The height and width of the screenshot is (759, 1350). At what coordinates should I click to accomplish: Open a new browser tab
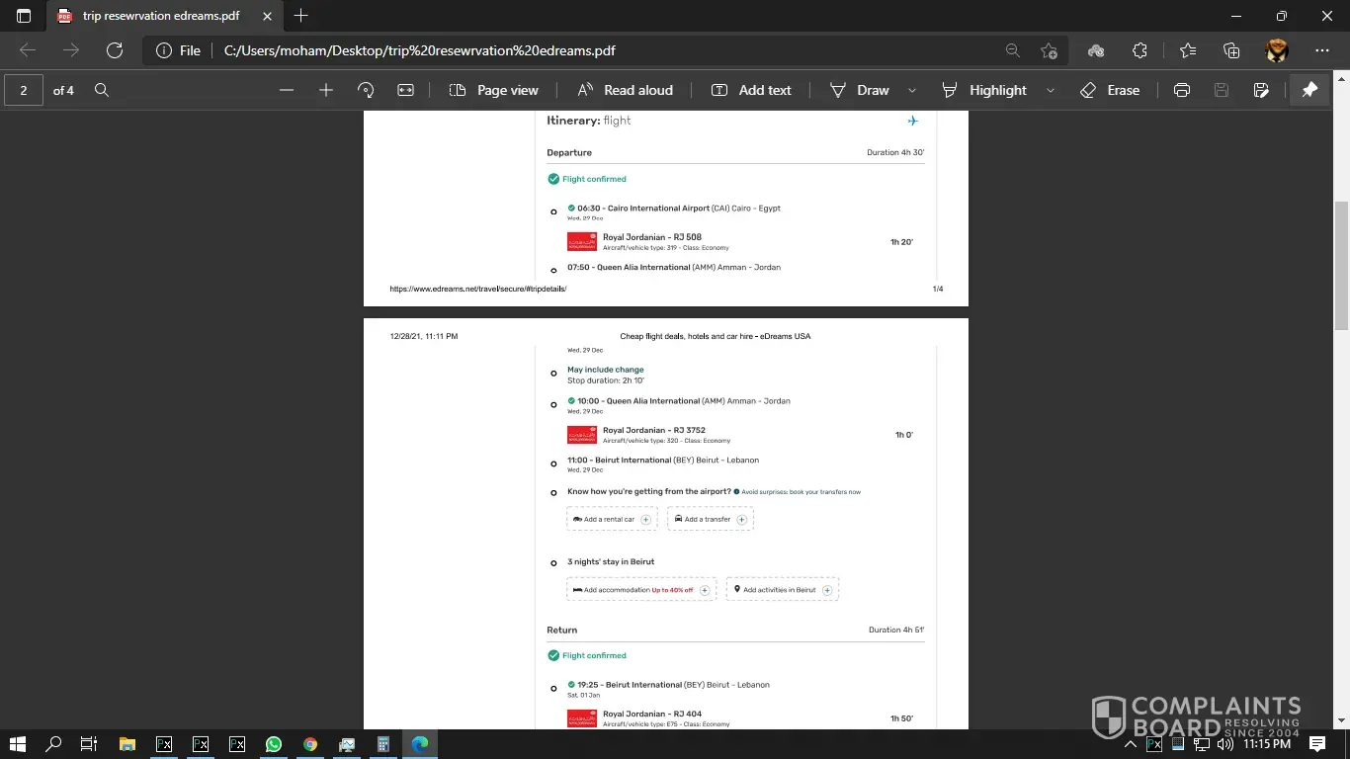[x=301, y=16]
